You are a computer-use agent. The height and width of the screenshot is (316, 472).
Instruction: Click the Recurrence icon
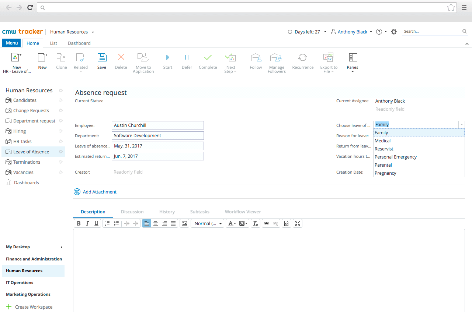(303, 57)
